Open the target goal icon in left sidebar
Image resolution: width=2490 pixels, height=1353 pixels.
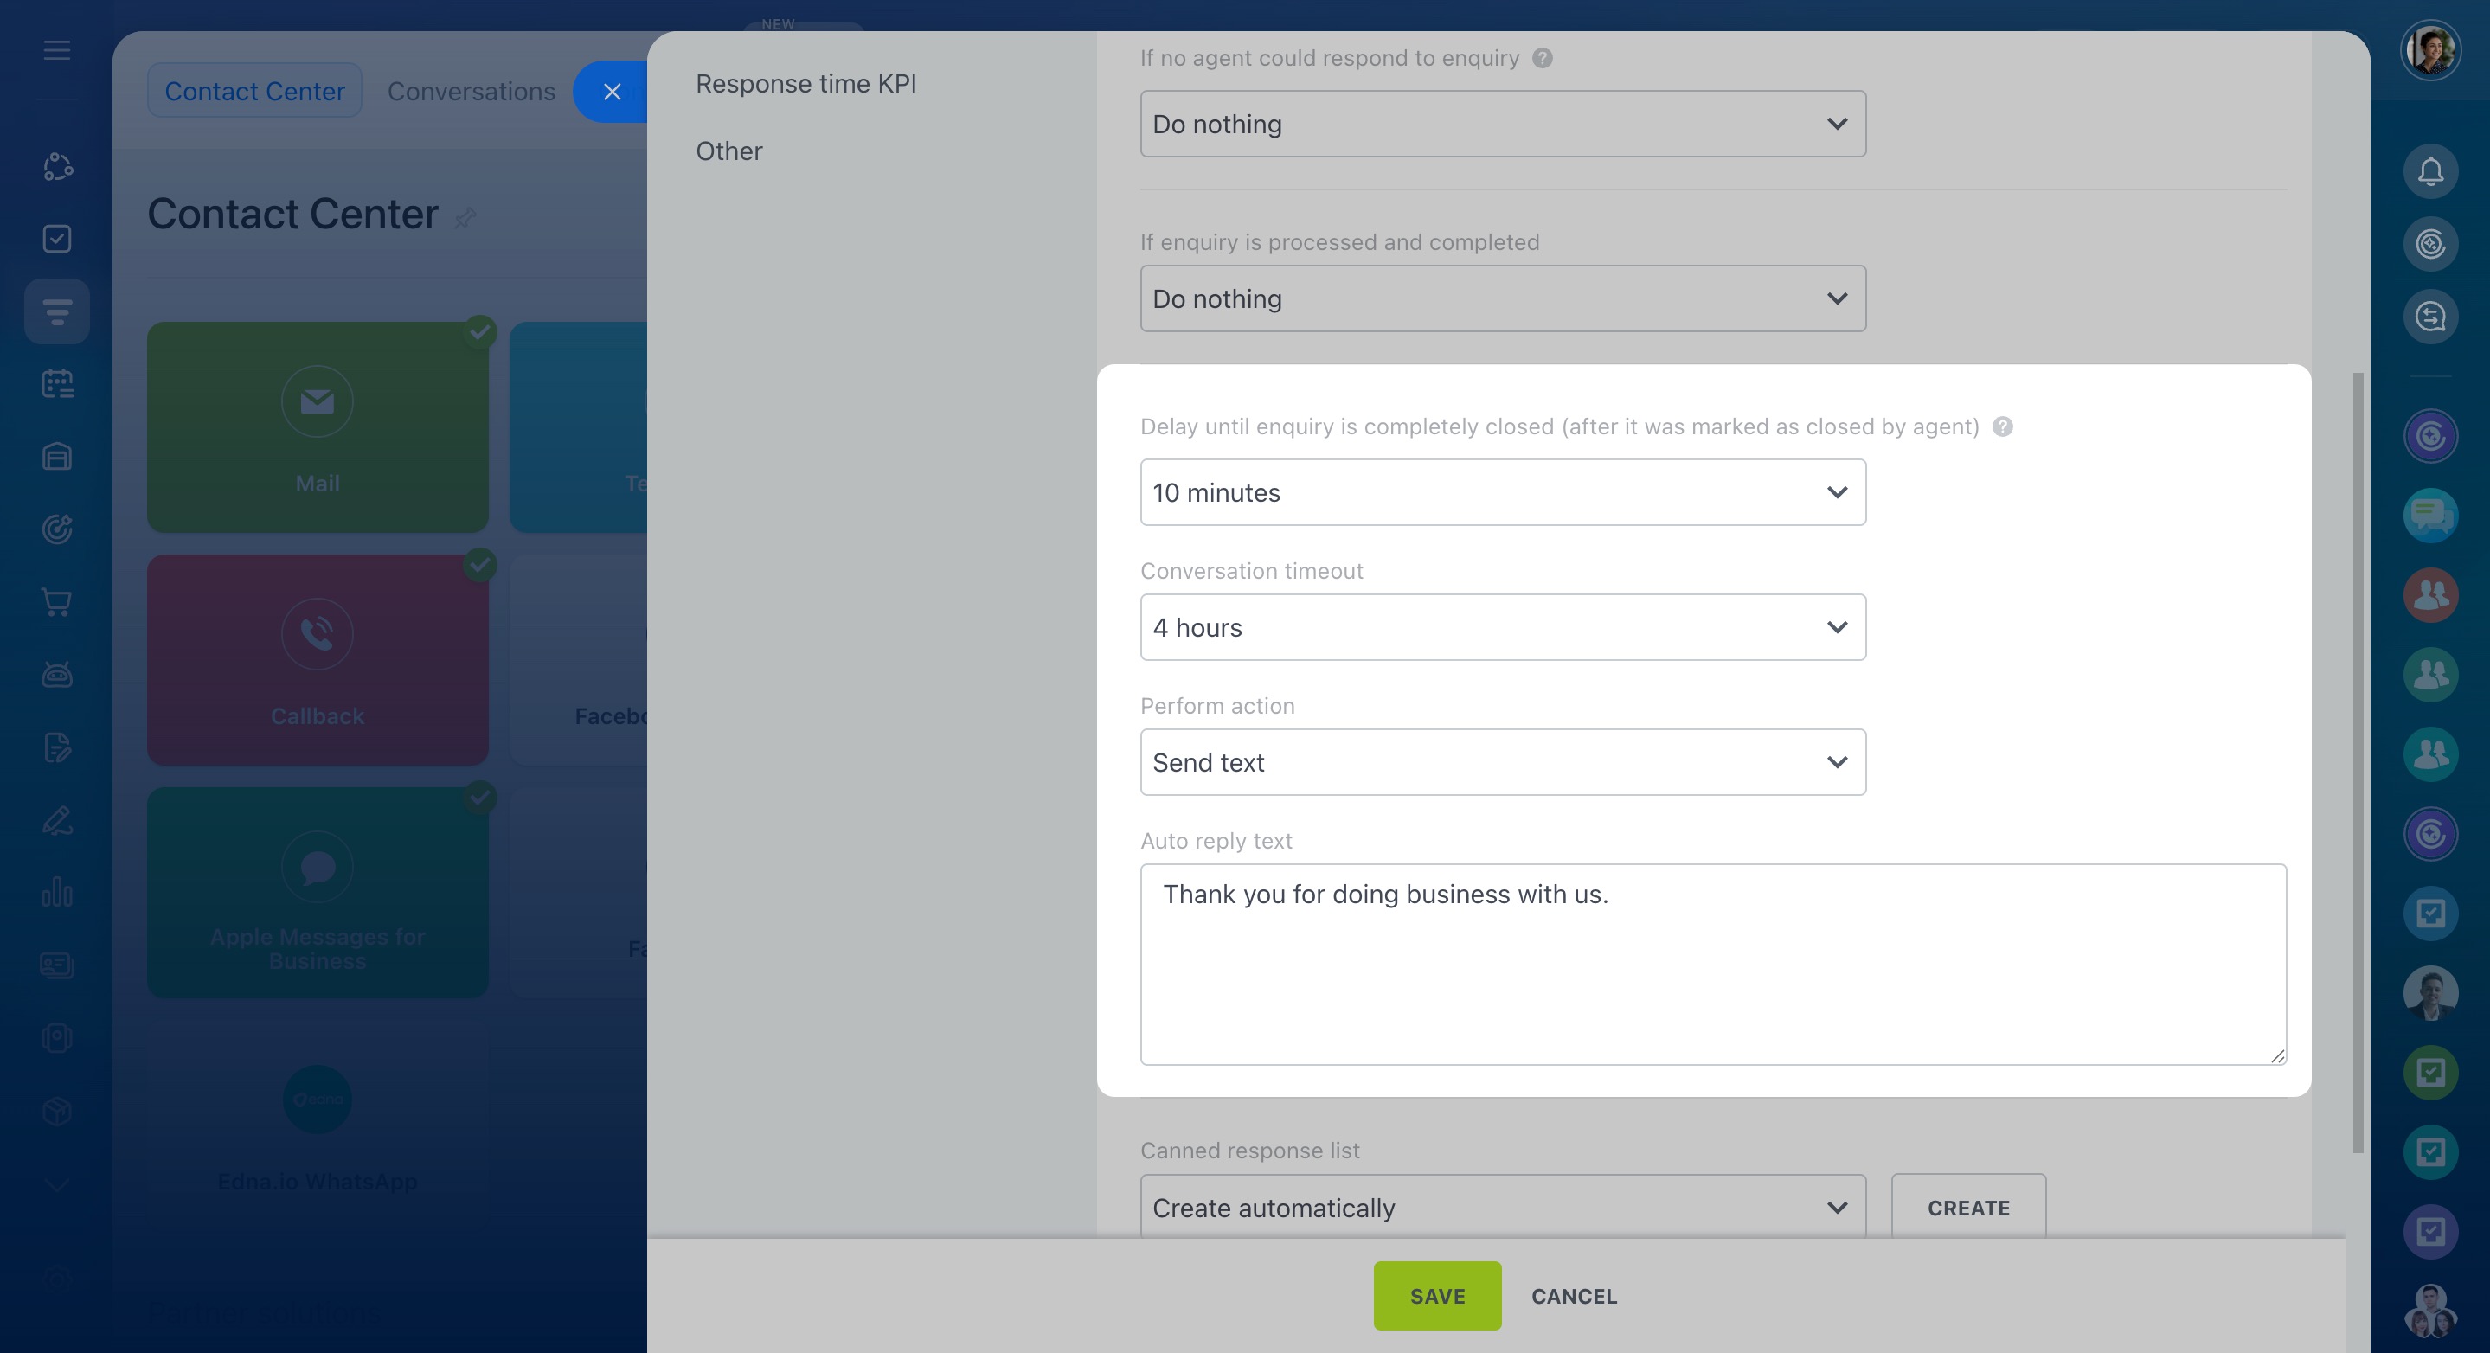click(57, 529)
